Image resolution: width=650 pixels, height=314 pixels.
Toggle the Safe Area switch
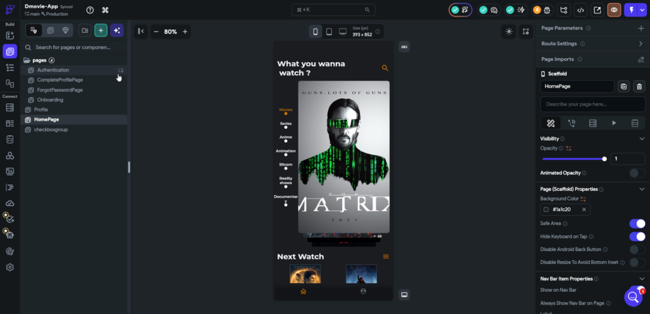click(637, 224)
